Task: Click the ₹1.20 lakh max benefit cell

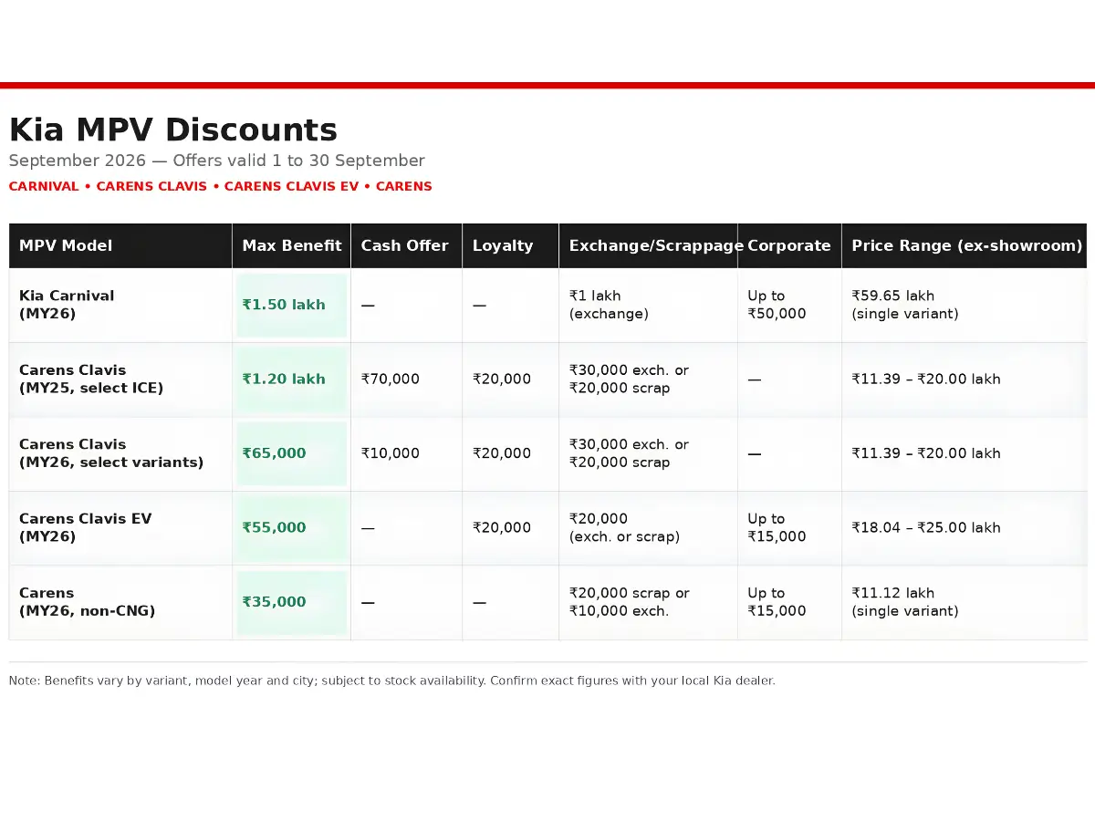Action: pyautogui.click(x=291, y=379)
